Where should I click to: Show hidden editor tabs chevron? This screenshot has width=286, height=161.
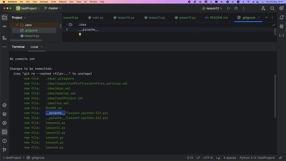(x=266, y=17)
